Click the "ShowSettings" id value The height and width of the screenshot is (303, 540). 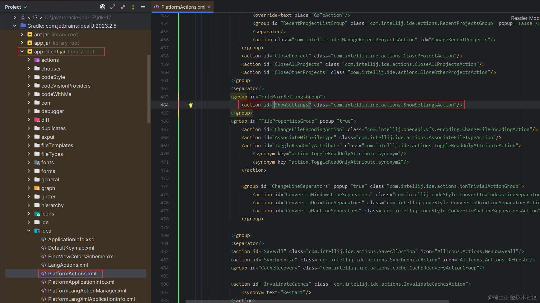[292, 105]
